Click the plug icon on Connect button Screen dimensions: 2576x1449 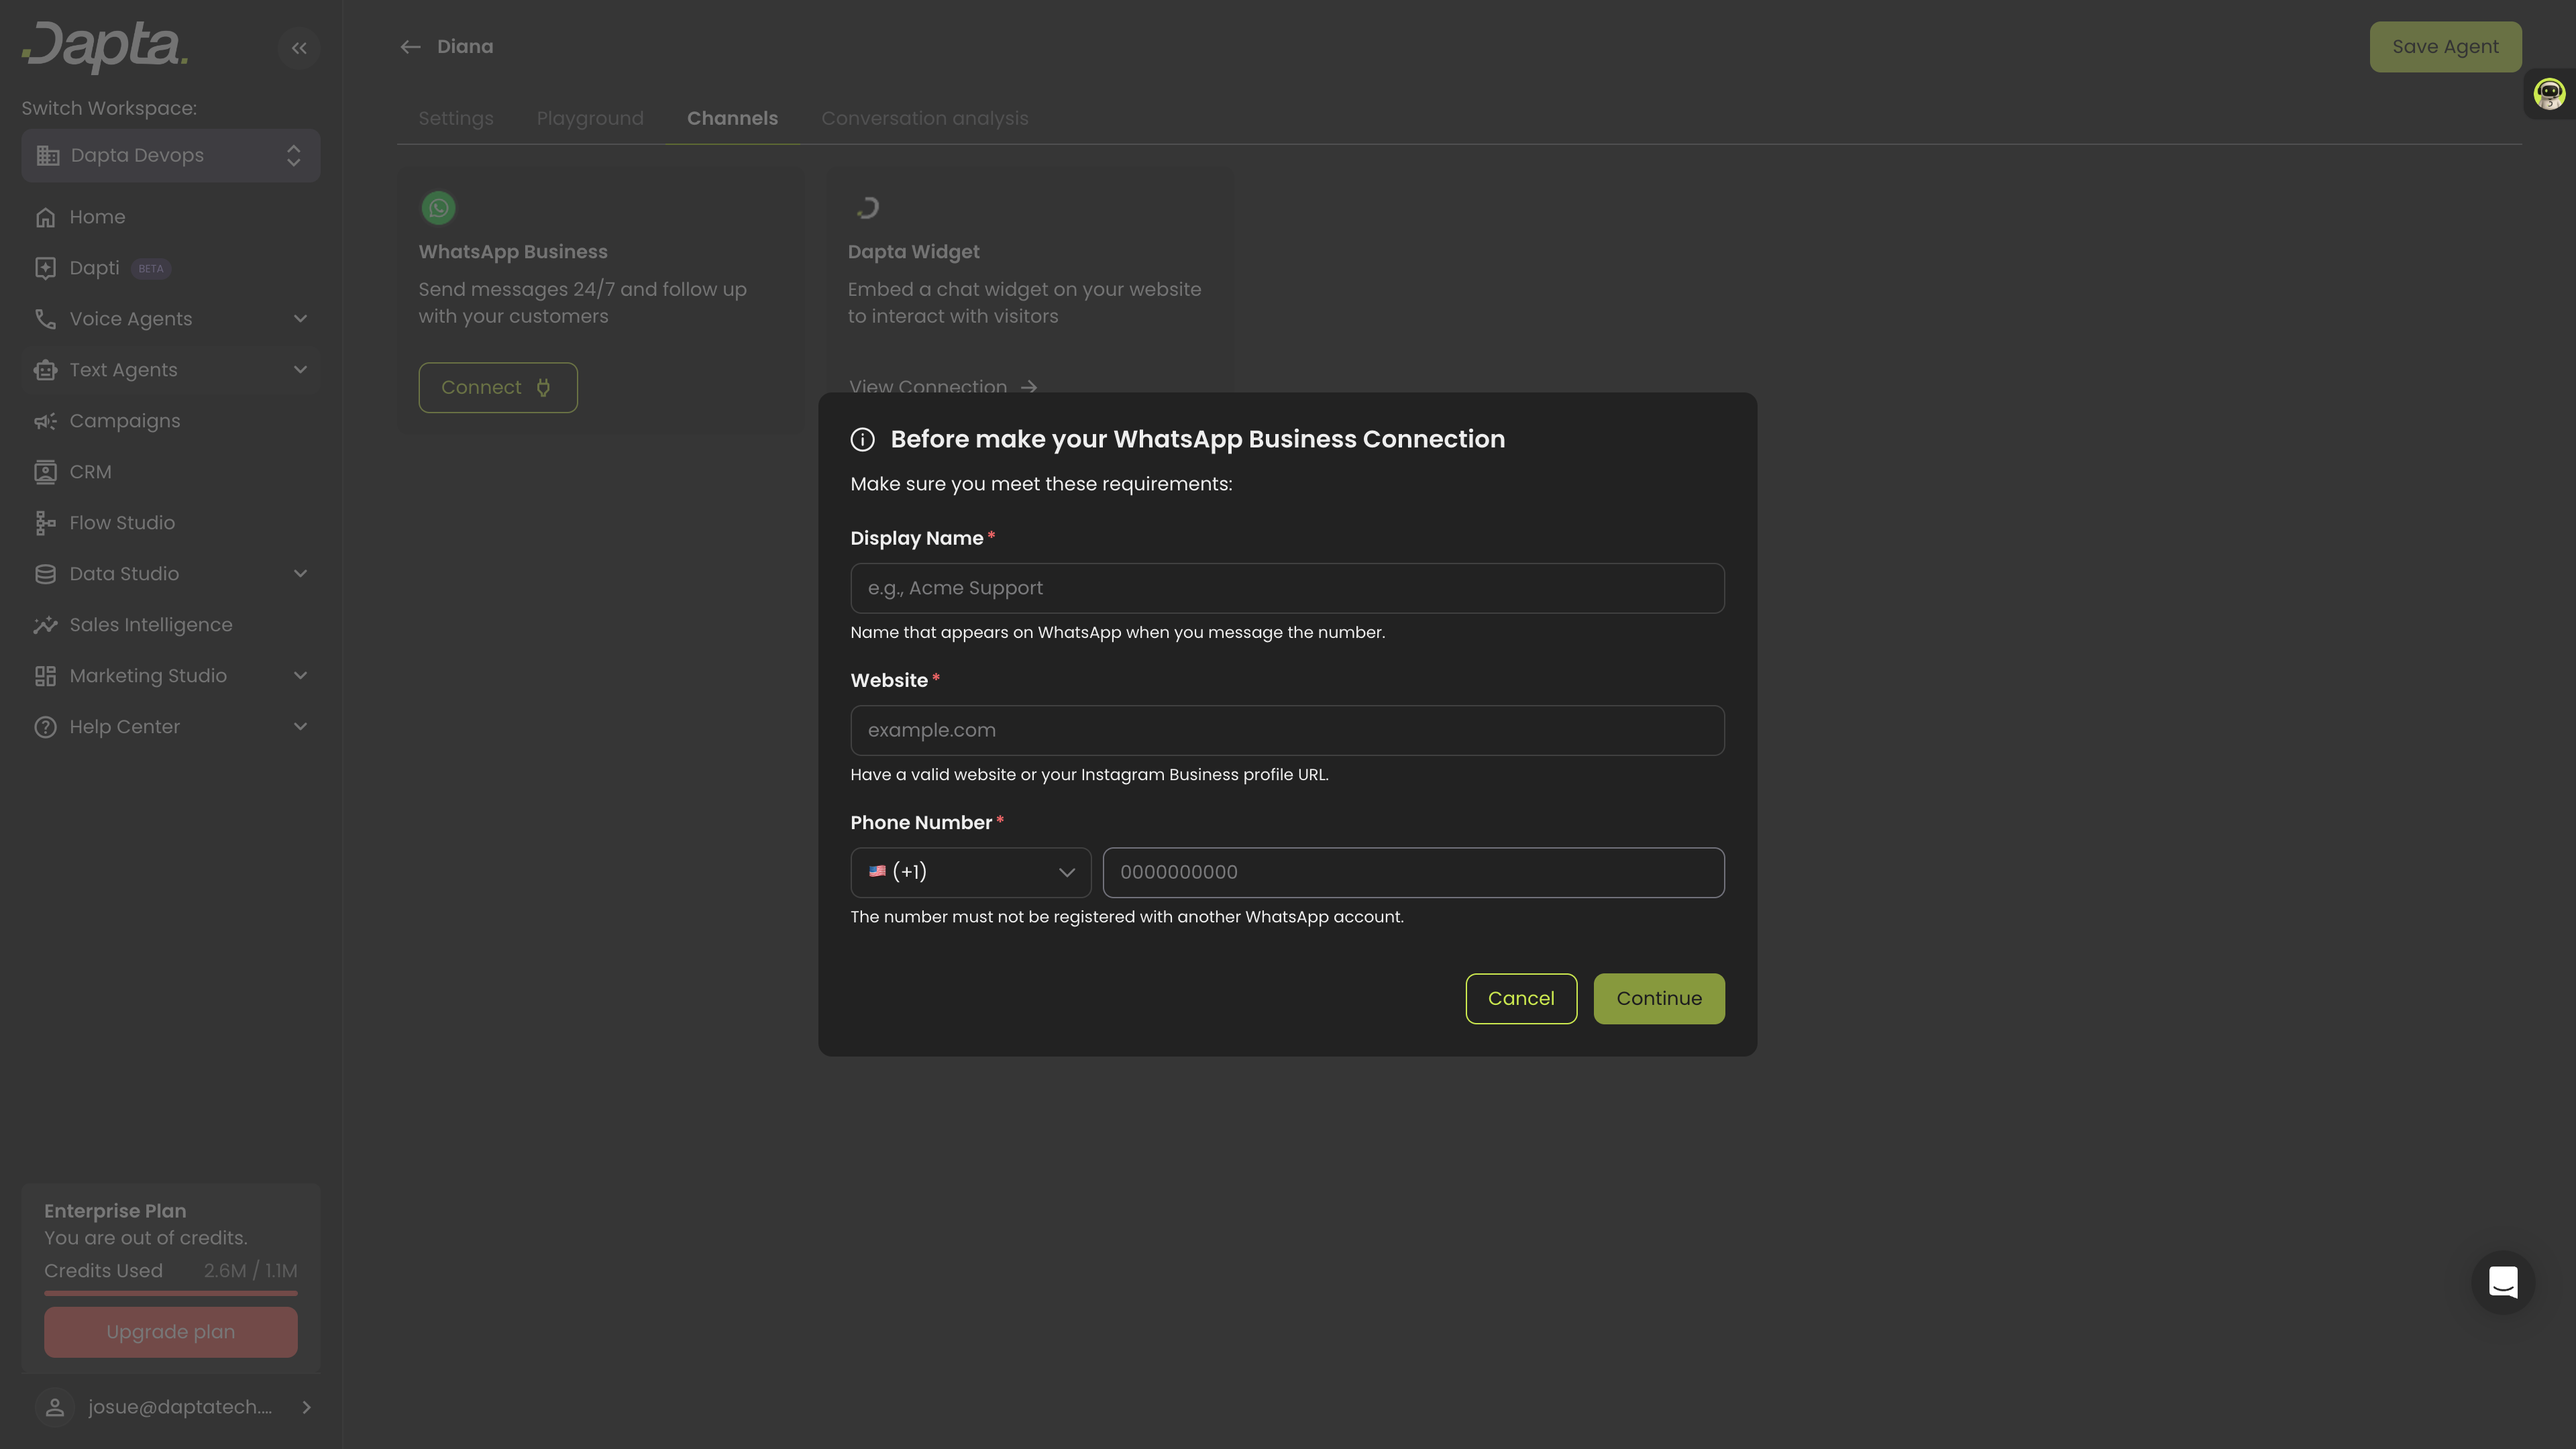(x=543, y=388)
